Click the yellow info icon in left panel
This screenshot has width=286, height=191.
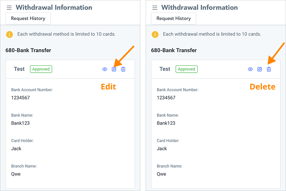(x=10, y=34)
